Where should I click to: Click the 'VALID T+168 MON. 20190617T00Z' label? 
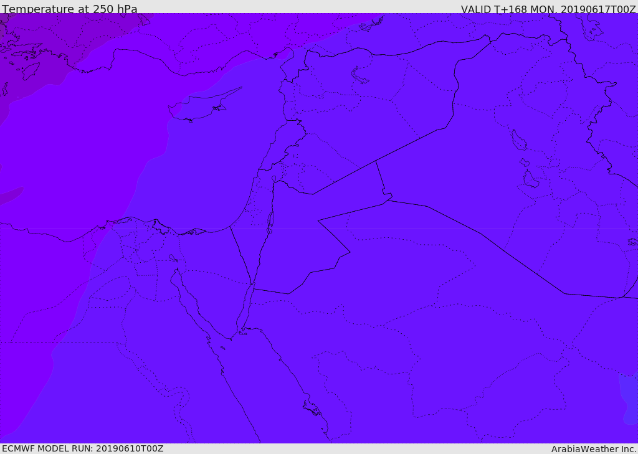[548, 9]
